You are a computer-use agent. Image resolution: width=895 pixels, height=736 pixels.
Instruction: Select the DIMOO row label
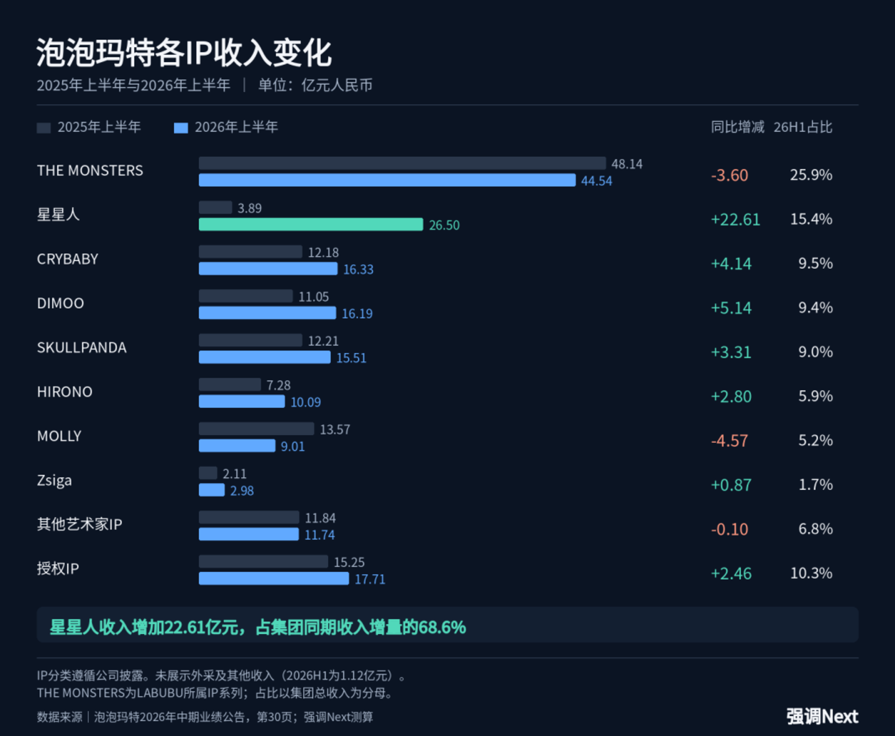coord(60,303)
